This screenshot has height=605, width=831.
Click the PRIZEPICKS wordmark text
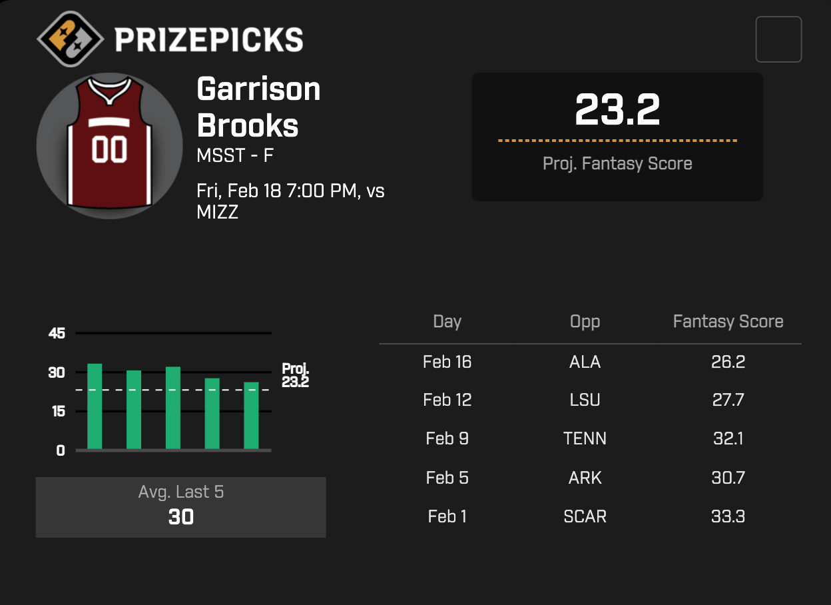click(x=208, y=40)
